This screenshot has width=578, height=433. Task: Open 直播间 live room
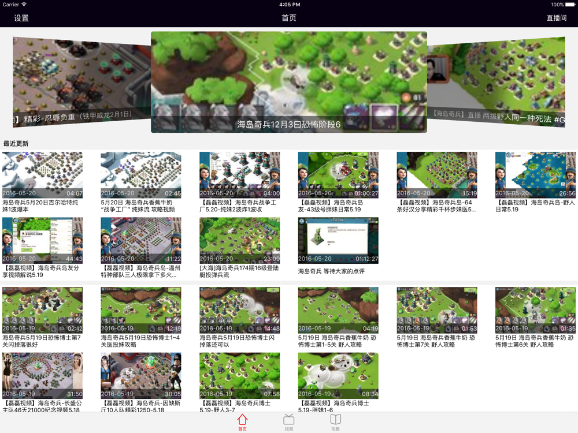tap(556, 18)
